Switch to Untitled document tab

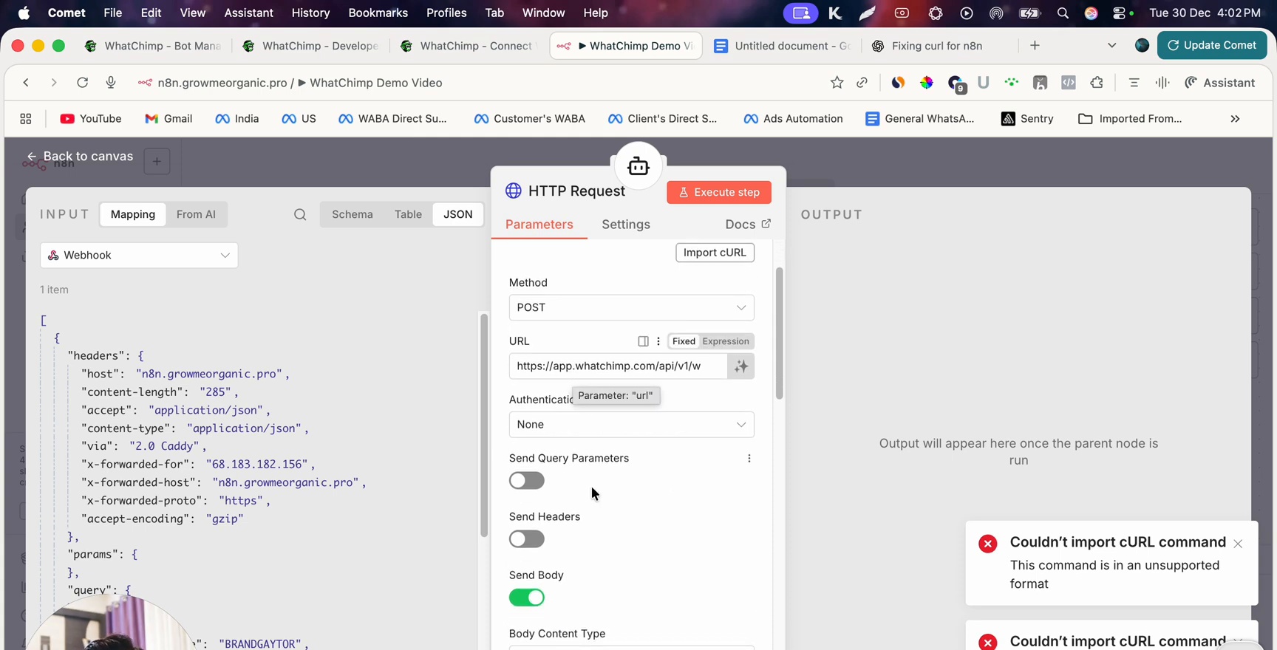[x=783, y=46]
